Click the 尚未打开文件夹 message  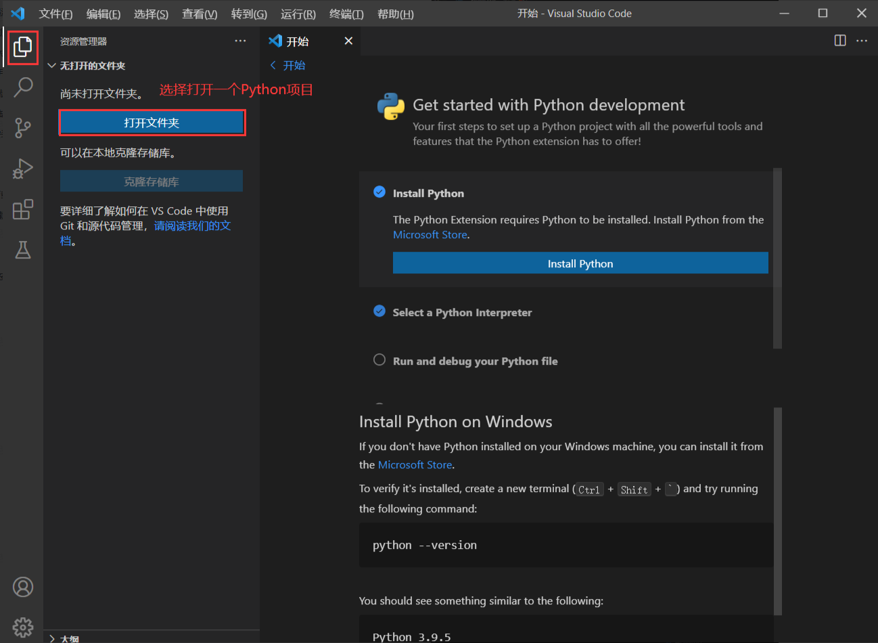point(101,93)
